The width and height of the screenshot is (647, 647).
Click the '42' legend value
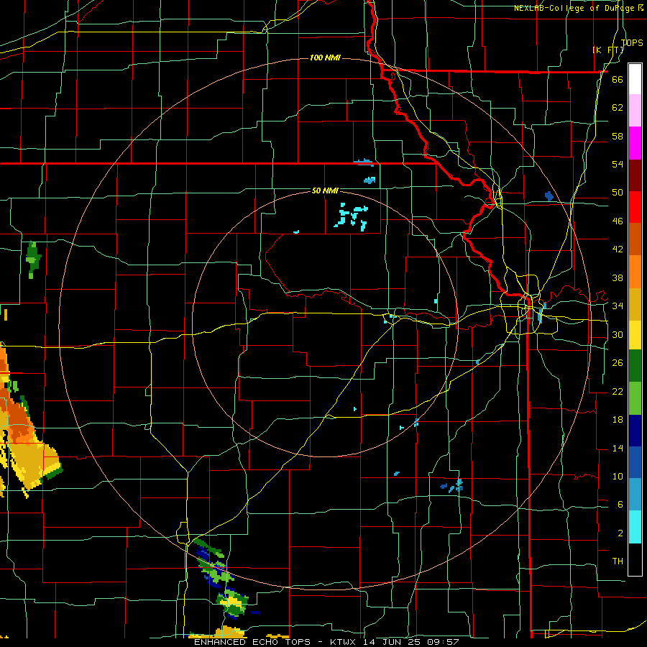point(618,249)
